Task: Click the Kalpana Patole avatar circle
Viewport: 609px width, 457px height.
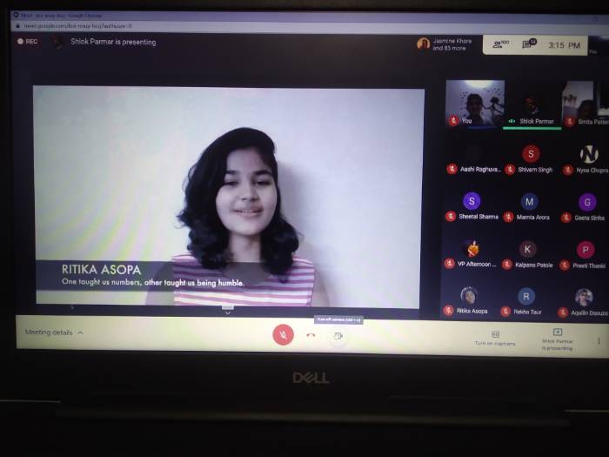Action: pos(527,250)
